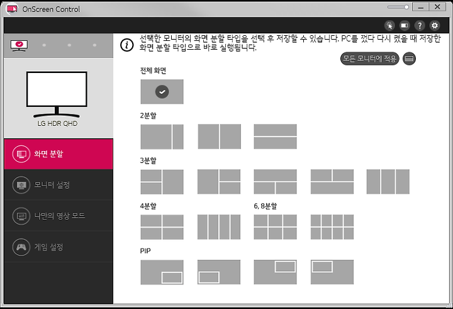The width and height of the screenshot is (453, 309).
Task: Select the 전체 화면 full screen layout
Action: click(x=162, y=92)
